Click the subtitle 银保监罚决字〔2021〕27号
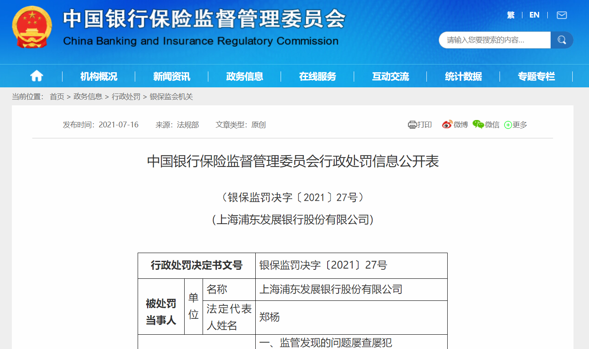This screenshot has height=349, width=589. tap(293, 198)
